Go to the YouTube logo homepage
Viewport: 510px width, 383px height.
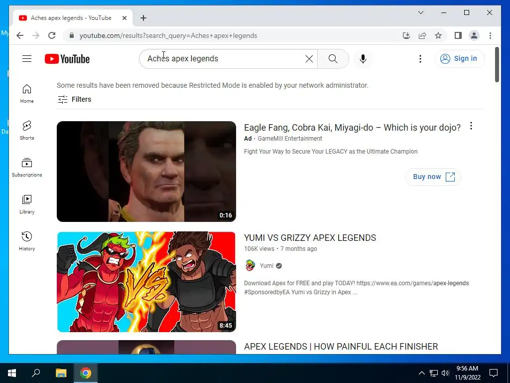coord(67,59)
